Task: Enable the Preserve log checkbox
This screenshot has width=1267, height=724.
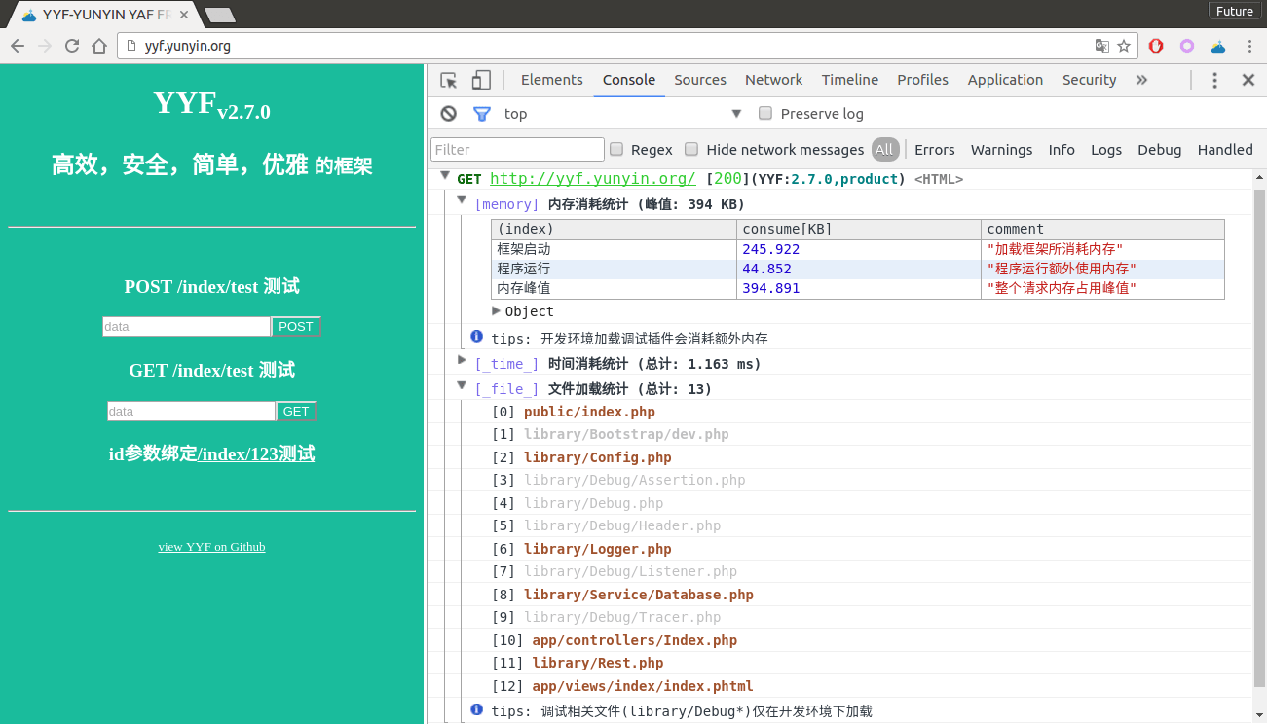Action: (x=765, y=113)
